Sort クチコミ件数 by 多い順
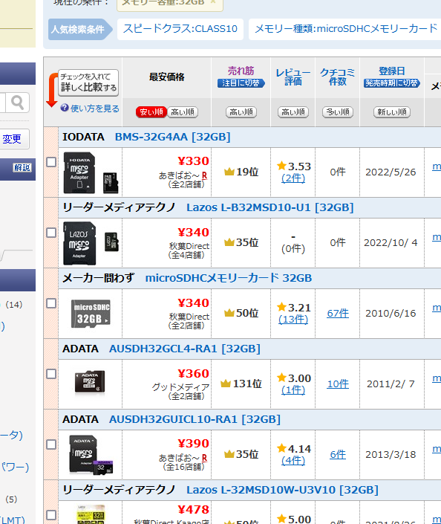 338,112
